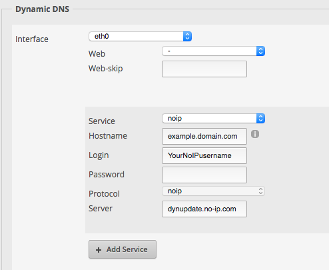Click the Hostname field with example.domain.com
This screenshot has width=329, height=270.
204,136
